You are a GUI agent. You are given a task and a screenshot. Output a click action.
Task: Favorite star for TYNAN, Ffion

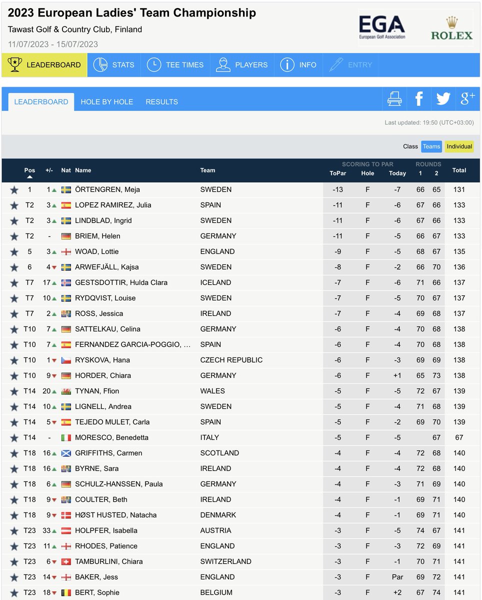pyautogui.click(x=14, y=391)
